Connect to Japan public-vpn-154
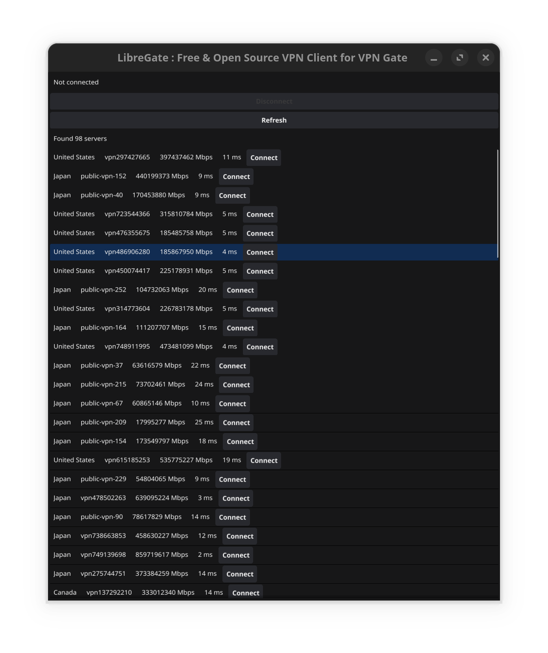This screenshot has width=548, height=653. 240,441
